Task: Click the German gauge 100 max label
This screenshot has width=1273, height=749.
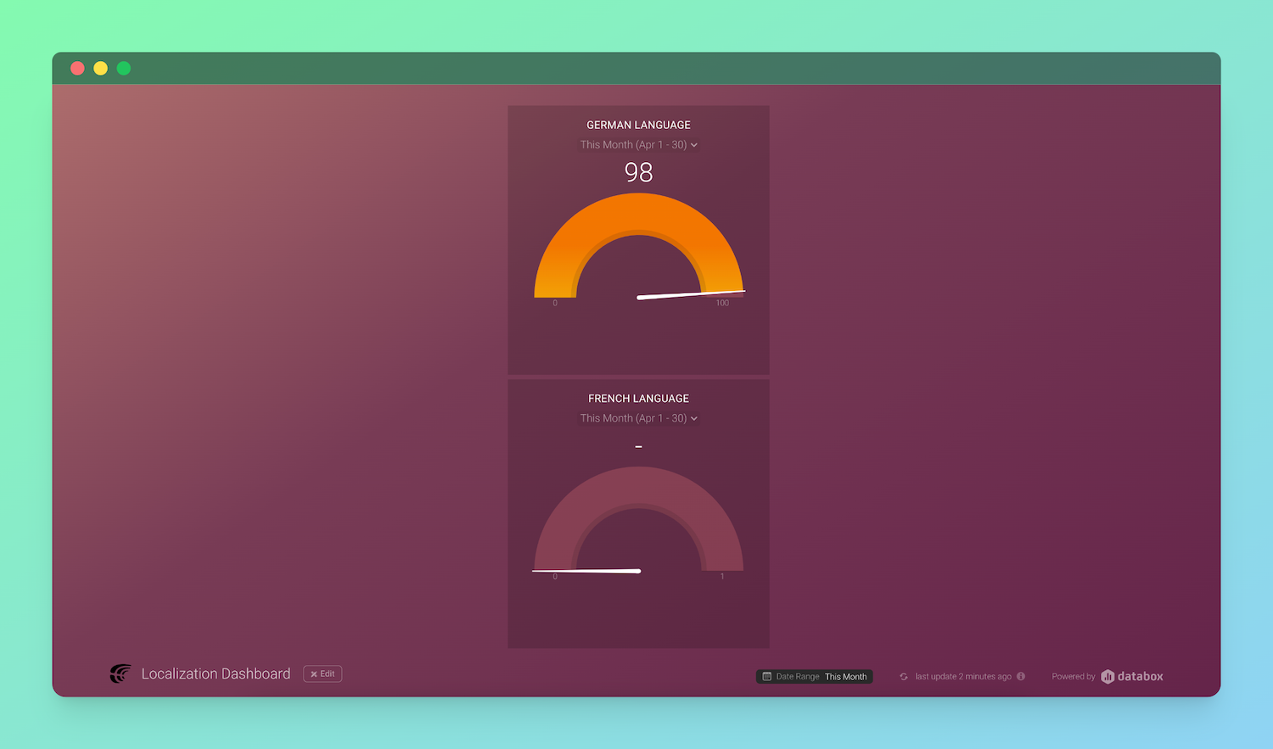Action: point(722,303)
